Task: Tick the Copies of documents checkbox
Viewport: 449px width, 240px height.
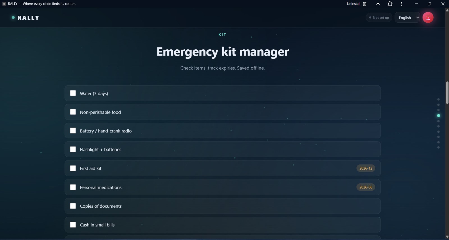Action: pyautogui.click(x=73, y=206)
